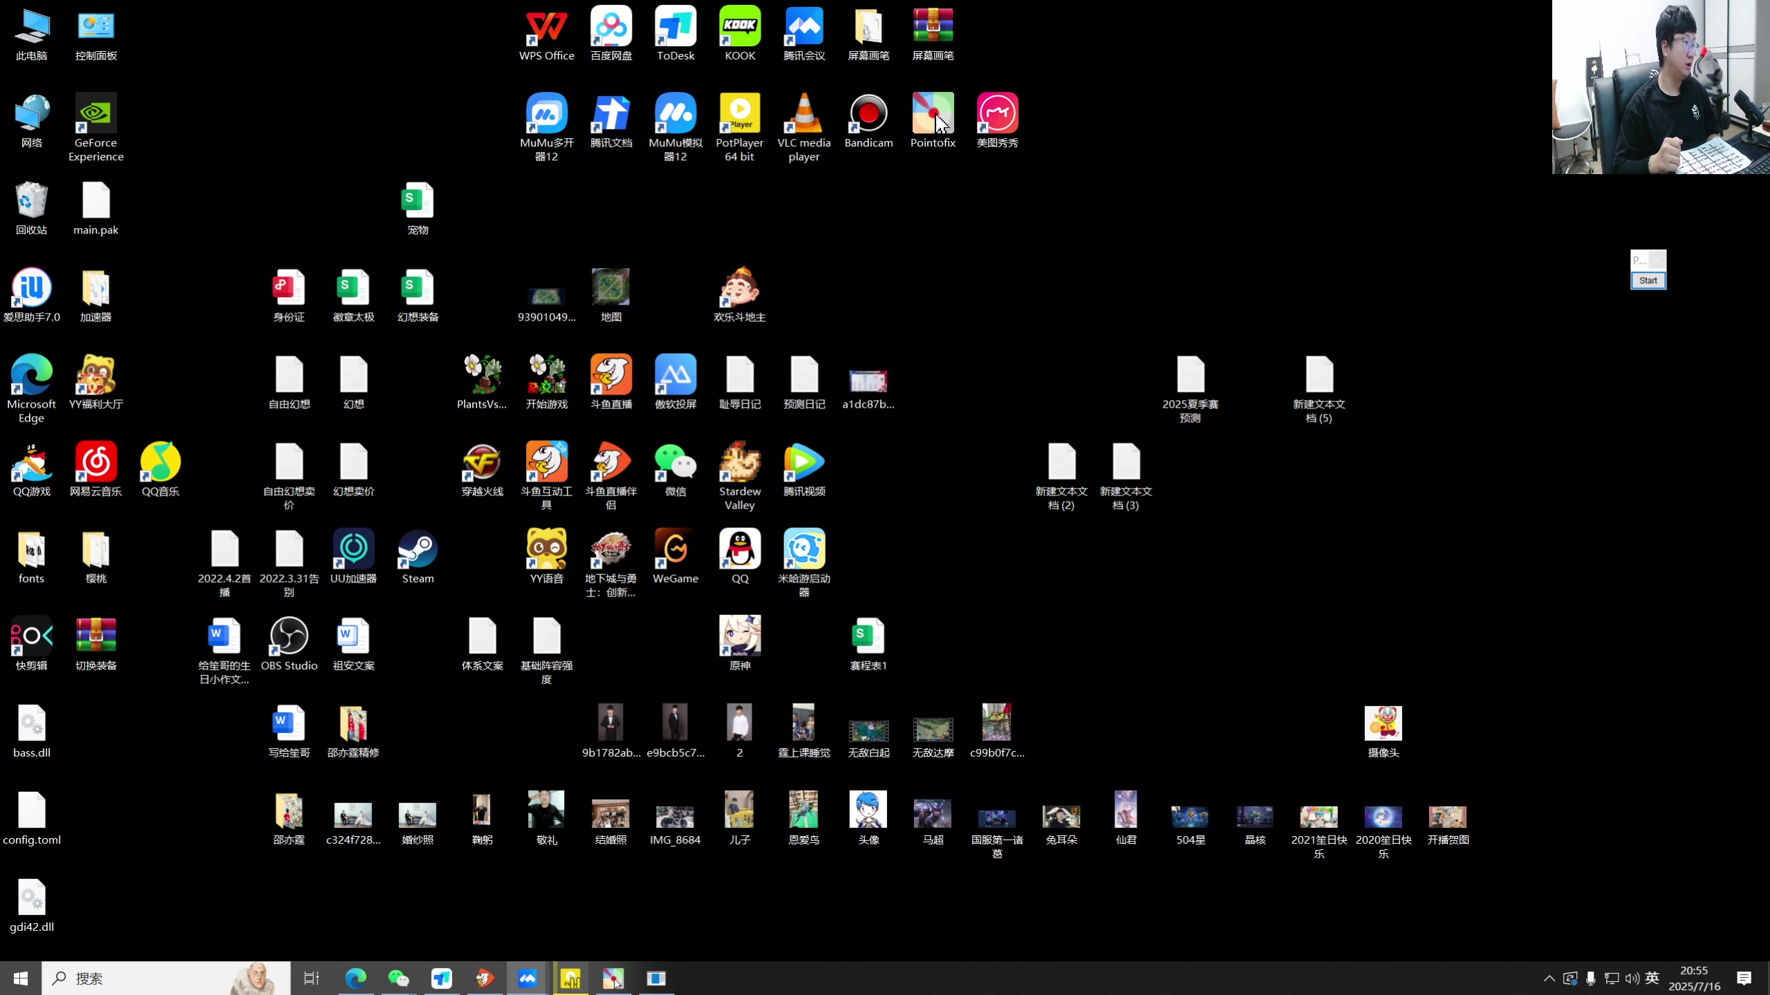Viewport: 1770px width, 995px height.
Task: Select the config.toml file
Action: coord(31,818)
